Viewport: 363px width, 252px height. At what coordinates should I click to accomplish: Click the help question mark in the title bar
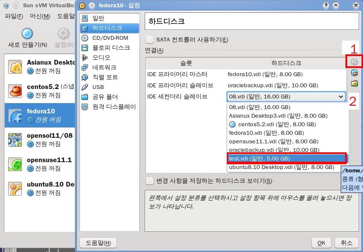(x=326, y=5)
